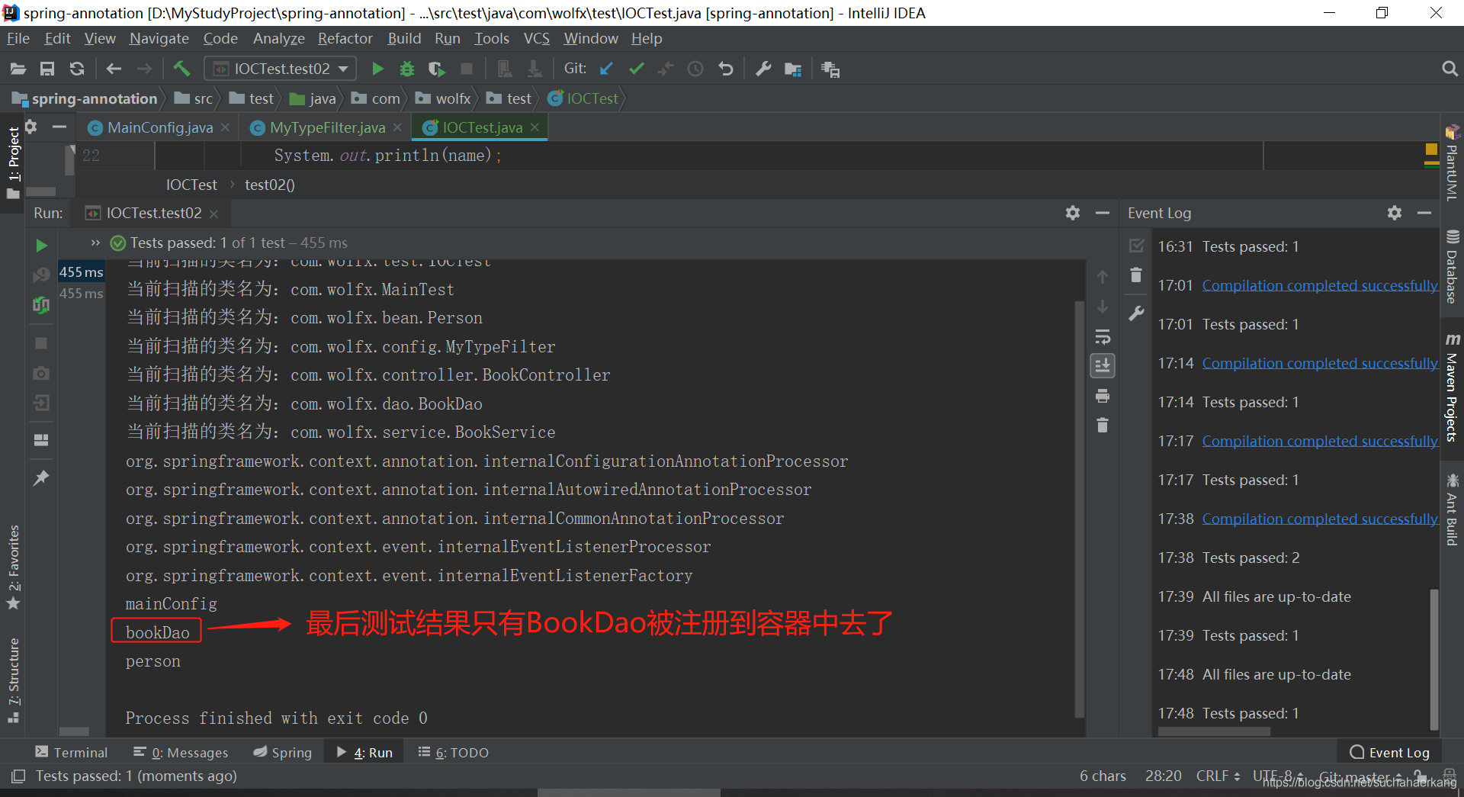Open the Refactor menu
Screen dimensions: 1464x797
tap(345, 38)
